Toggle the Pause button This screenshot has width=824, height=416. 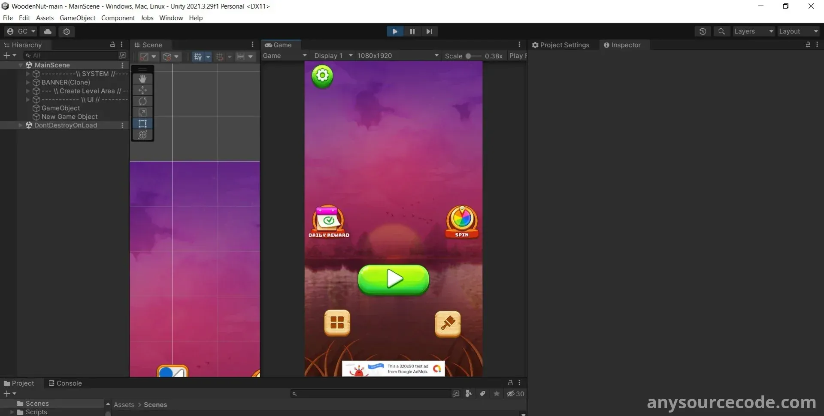[x=412, y=31]
